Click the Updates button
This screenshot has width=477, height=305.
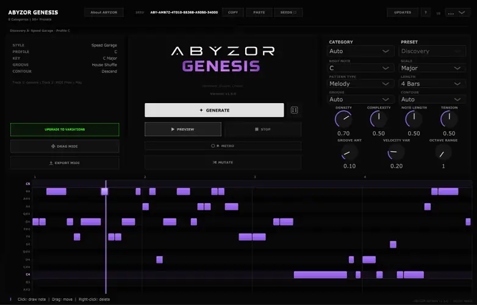pyautogui.click(x=403, y=12)
